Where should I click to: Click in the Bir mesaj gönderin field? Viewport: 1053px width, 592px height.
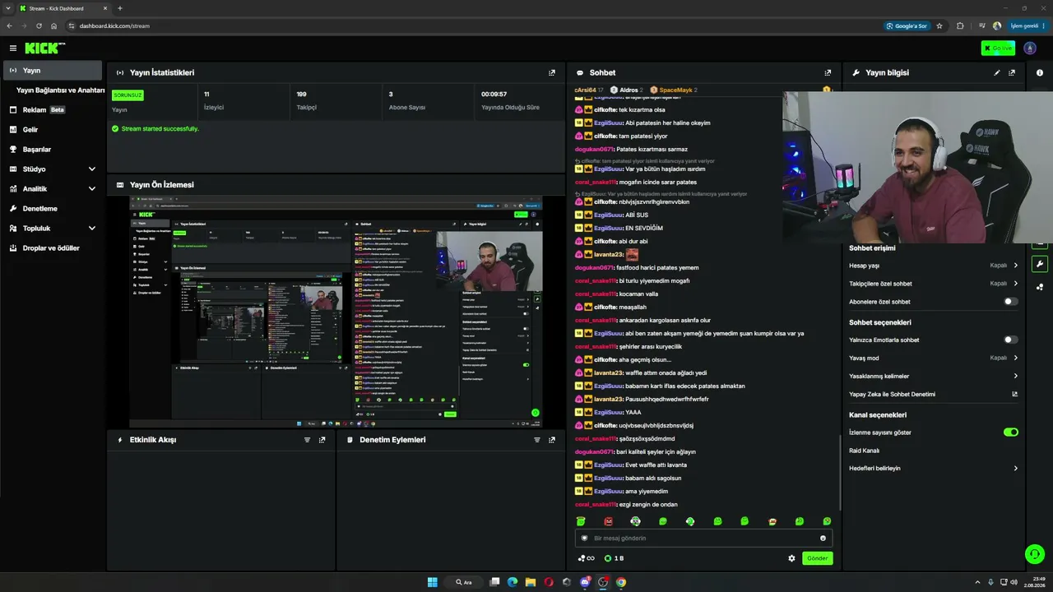(x=703, y=539)
